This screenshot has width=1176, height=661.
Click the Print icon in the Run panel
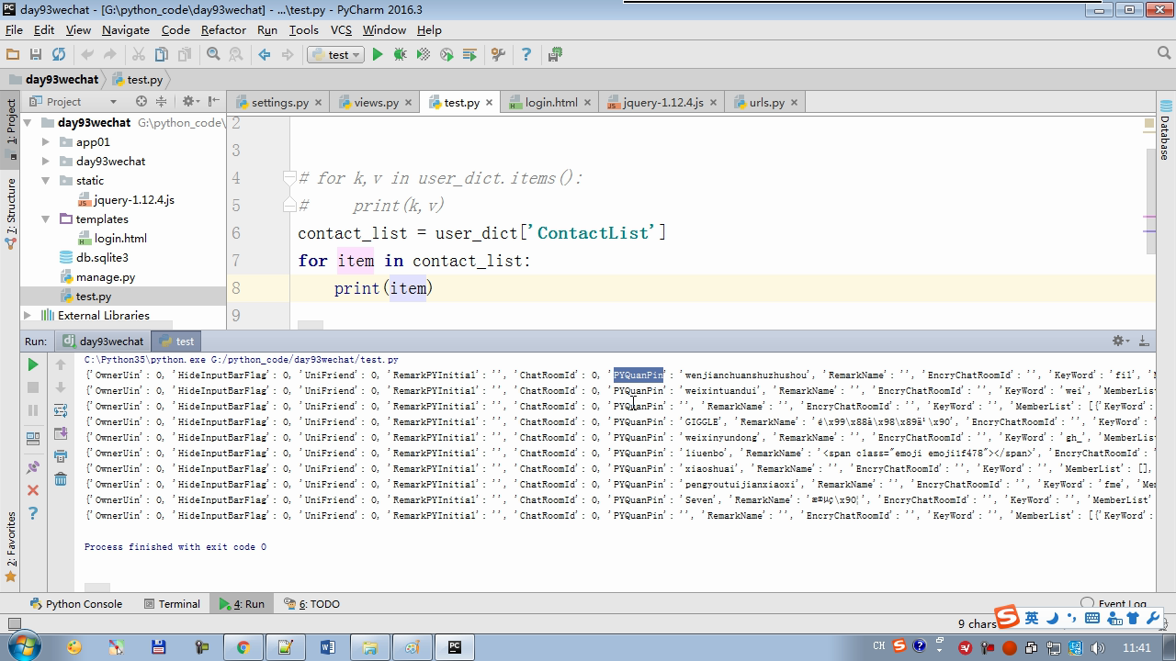(x=61, y=456)
